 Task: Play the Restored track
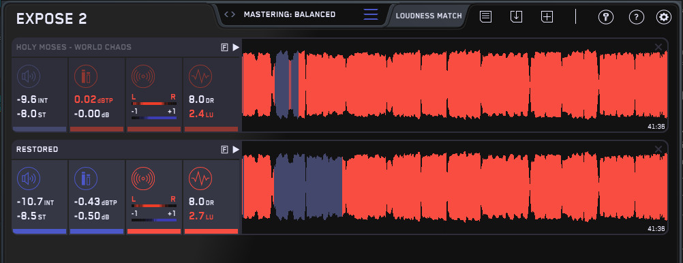coord(236,150)
